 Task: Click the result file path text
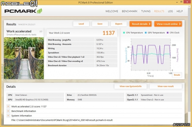(62, 120)
